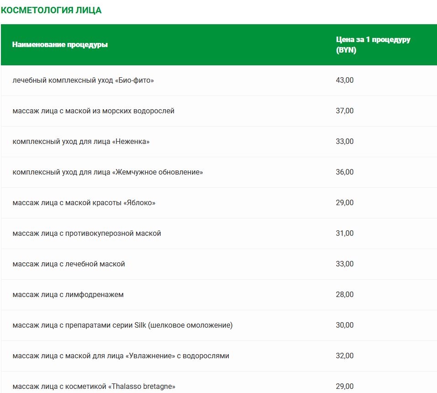The width and height of the screenshot is (437, 393).
Task: Click the «Наименование процедуры» column header
Action: pyautogui.click(x=60, y=45)
